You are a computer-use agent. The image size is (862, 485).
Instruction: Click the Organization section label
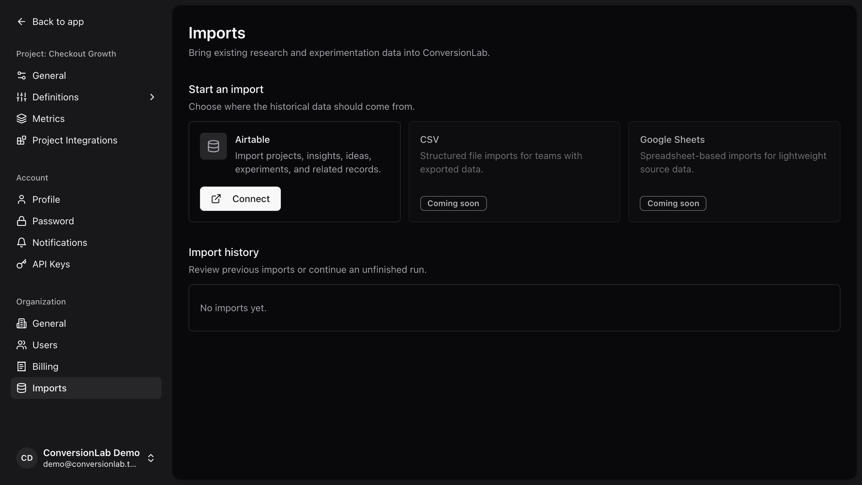coord(41,302)
